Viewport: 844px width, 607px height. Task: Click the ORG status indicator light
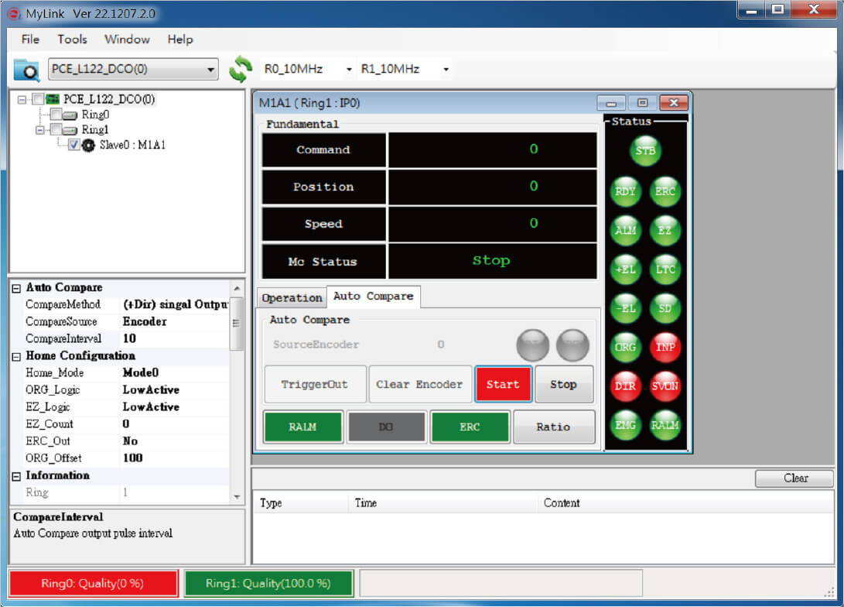tap(625, 347)
